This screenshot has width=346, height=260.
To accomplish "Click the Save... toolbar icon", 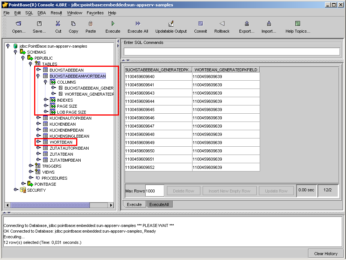I will pyautogui.click(x=39, y=24).
